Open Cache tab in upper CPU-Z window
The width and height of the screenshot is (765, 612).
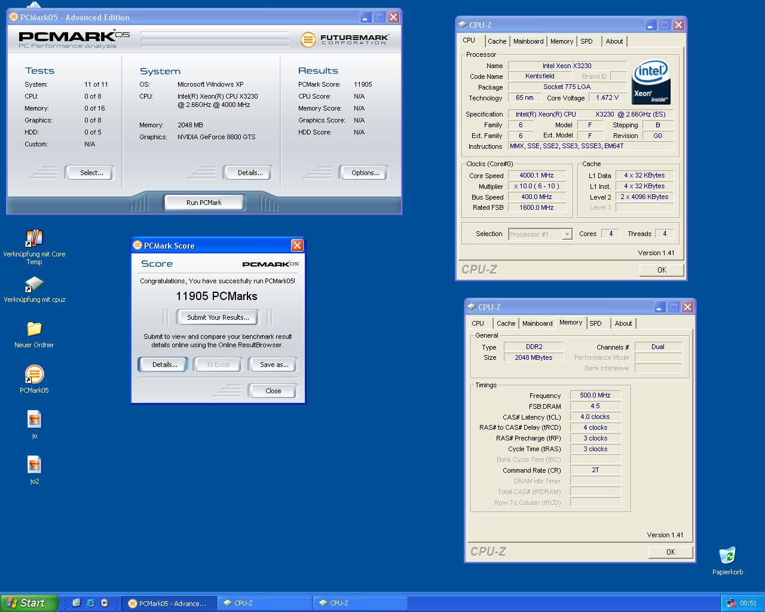[497, 41]
